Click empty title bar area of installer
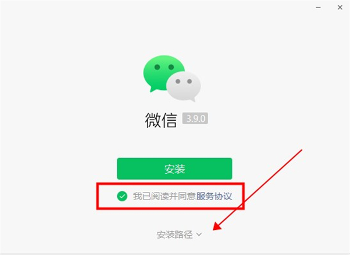 pyautogui.click(x=156, y=8)
